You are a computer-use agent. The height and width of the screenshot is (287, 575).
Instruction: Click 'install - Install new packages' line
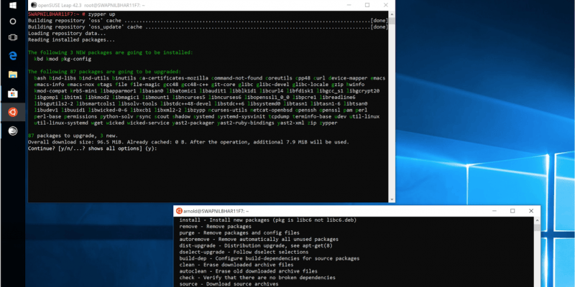coord(267,220)
